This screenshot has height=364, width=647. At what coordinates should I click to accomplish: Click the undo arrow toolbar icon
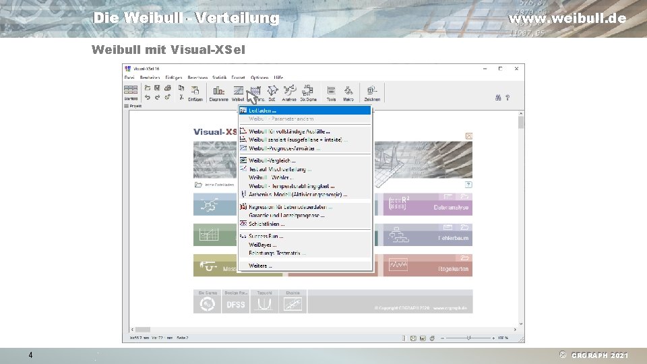click(x=148, y=97)
